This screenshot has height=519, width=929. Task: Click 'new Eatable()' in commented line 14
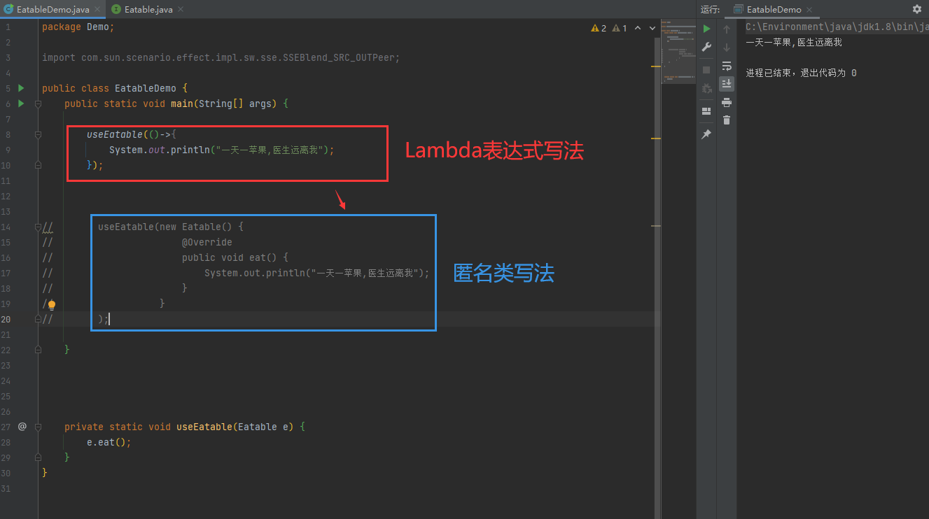(x=195, y=227)
